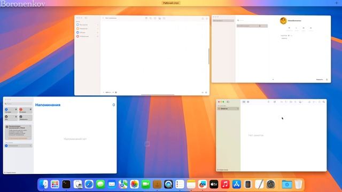Open Finder from the Dock

(x=44, y=185)
